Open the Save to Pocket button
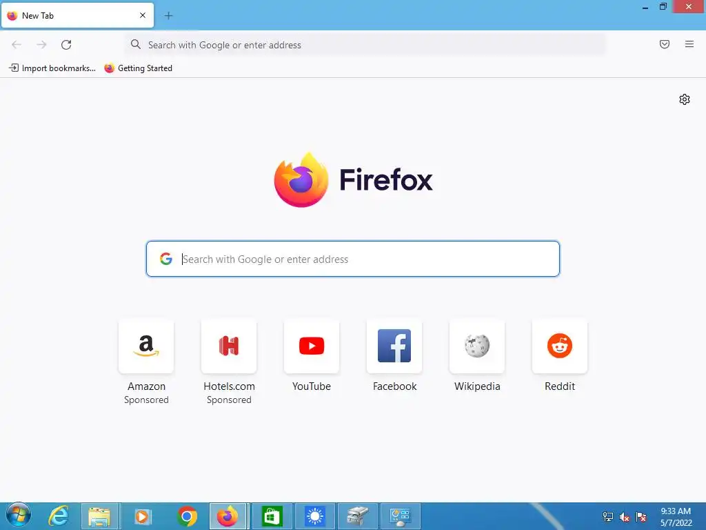 665,44
